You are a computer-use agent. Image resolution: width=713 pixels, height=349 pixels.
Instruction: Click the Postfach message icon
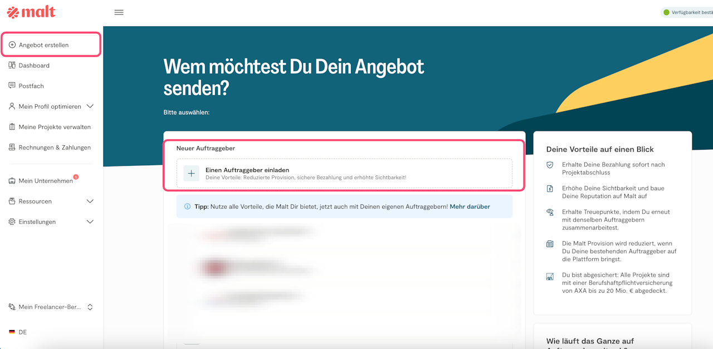tap(12, 86)
